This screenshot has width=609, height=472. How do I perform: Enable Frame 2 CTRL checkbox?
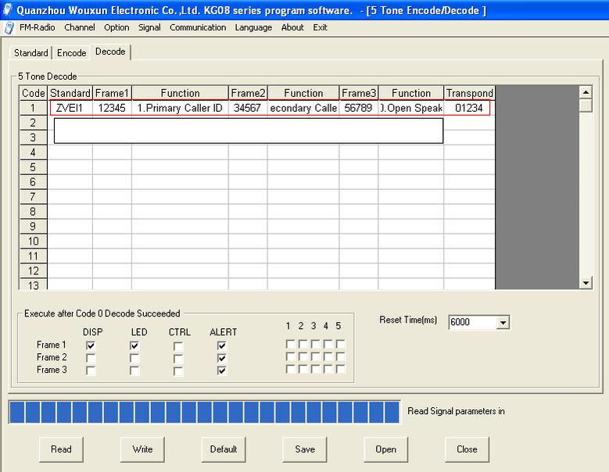pyautogui.click(x=178, y=358)
